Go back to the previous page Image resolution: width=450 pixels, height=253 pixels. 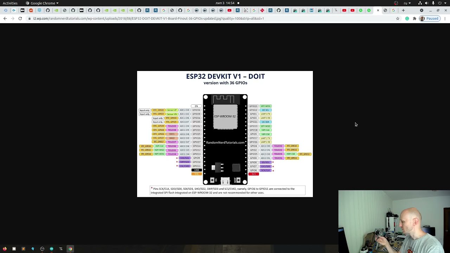pos(5,18)
